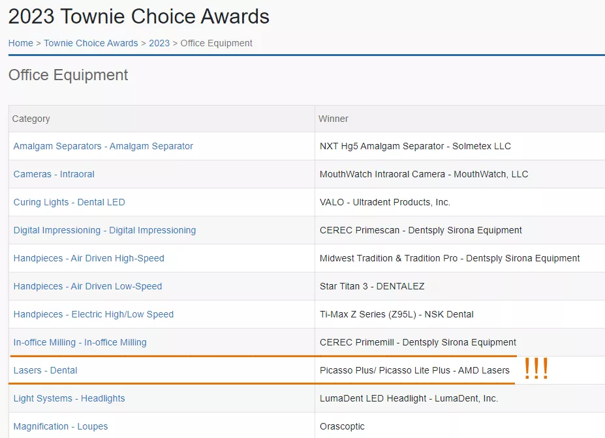This screenshot has width=605, height=438.
Task: Open Magnification - Loupes category link
Action: tap(61, 427)
